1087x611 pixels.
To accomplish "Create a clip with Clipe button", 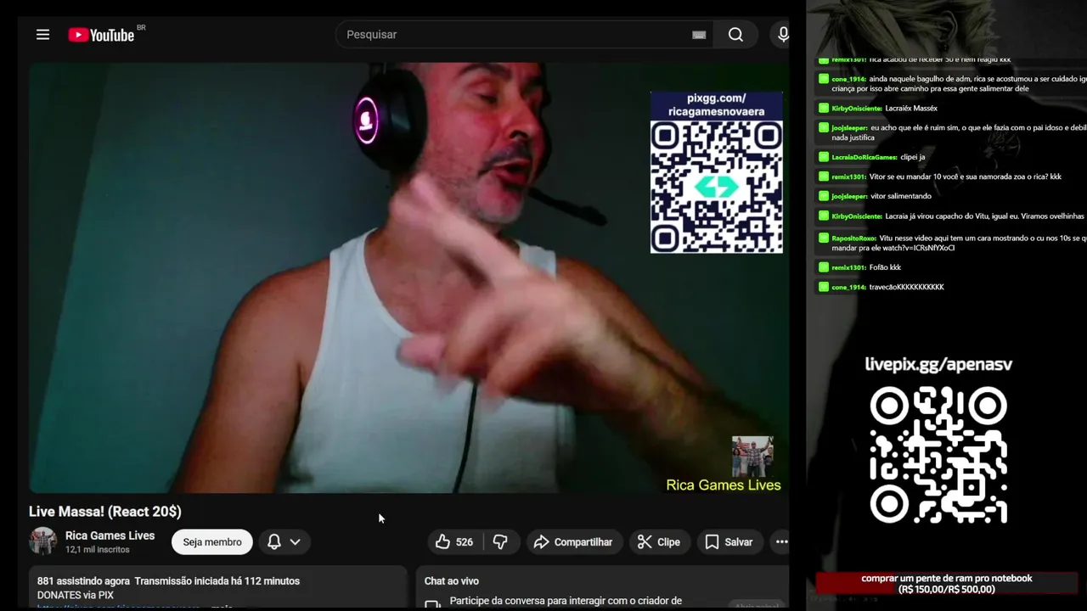I will pyautogui.click(x=659, y=542).
